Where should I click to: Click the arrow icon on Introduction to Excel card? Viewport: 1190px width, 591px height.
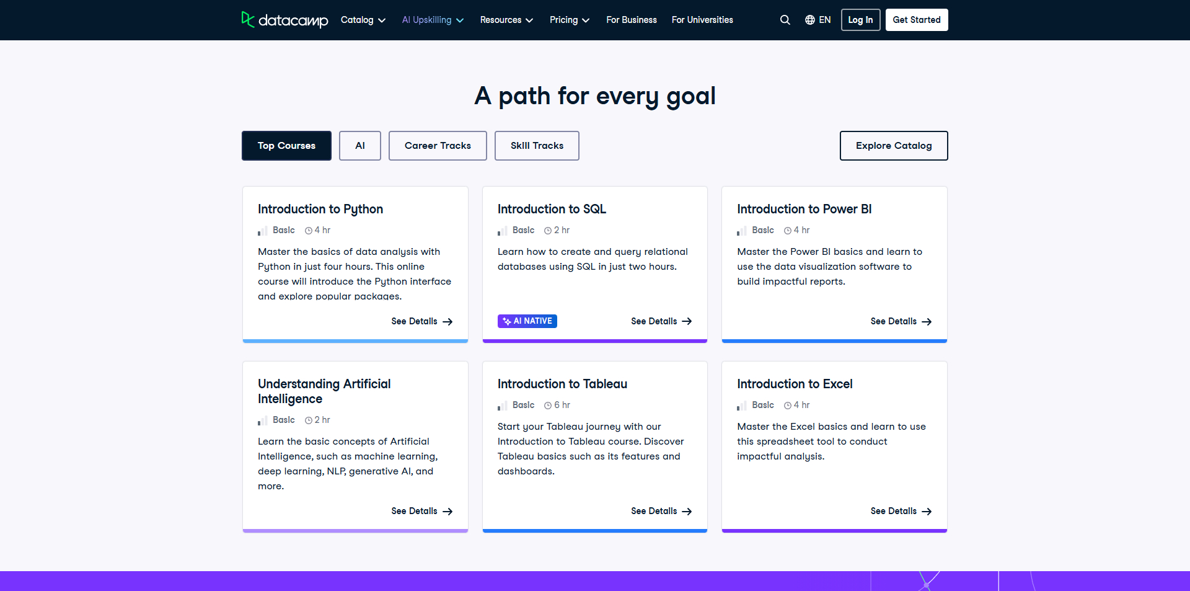click(927, 512)
